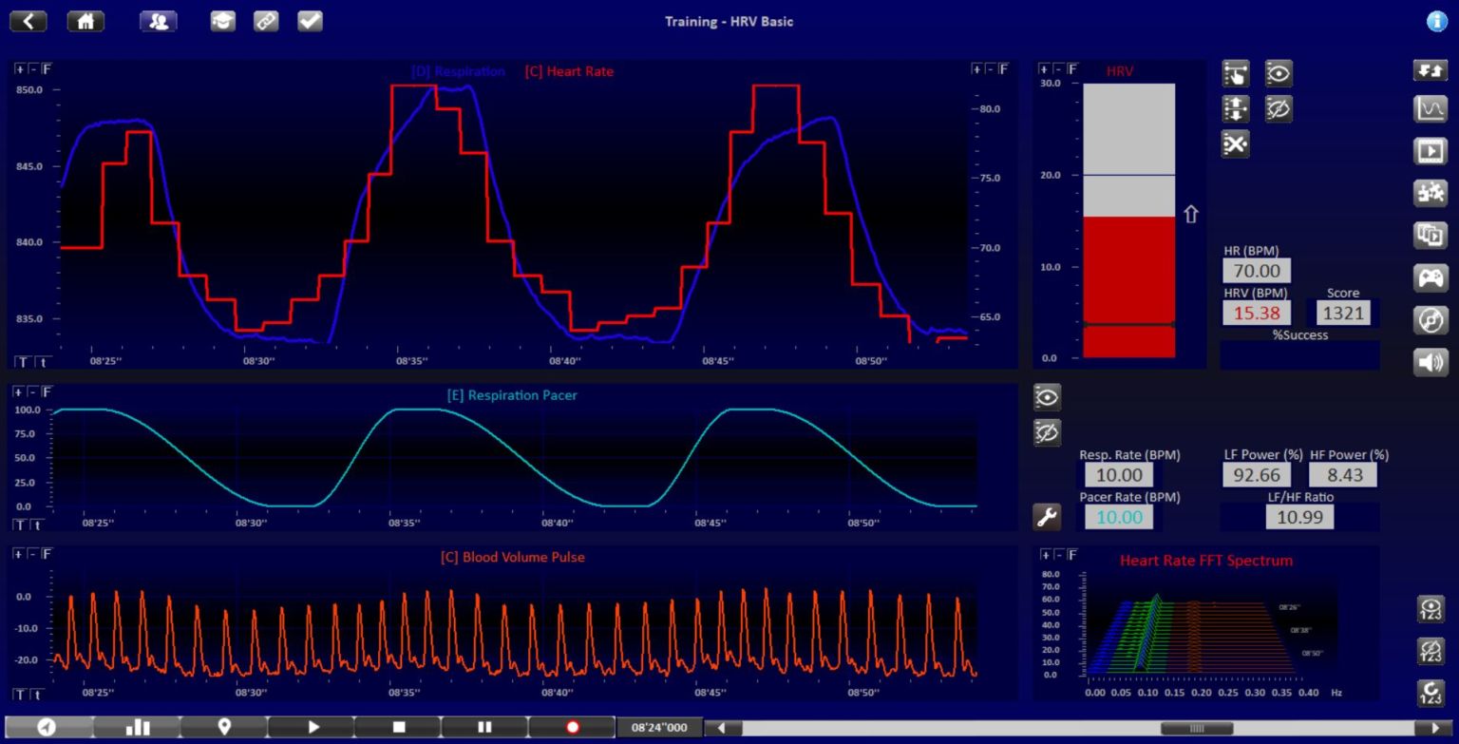Zoom in the Respiration graph with plus
Viewport: 1459px width, 744px height.
[20, 69]
